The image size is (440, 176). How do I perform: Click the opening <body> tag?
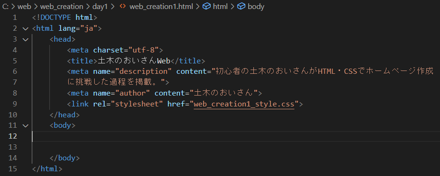coord(63,125)
